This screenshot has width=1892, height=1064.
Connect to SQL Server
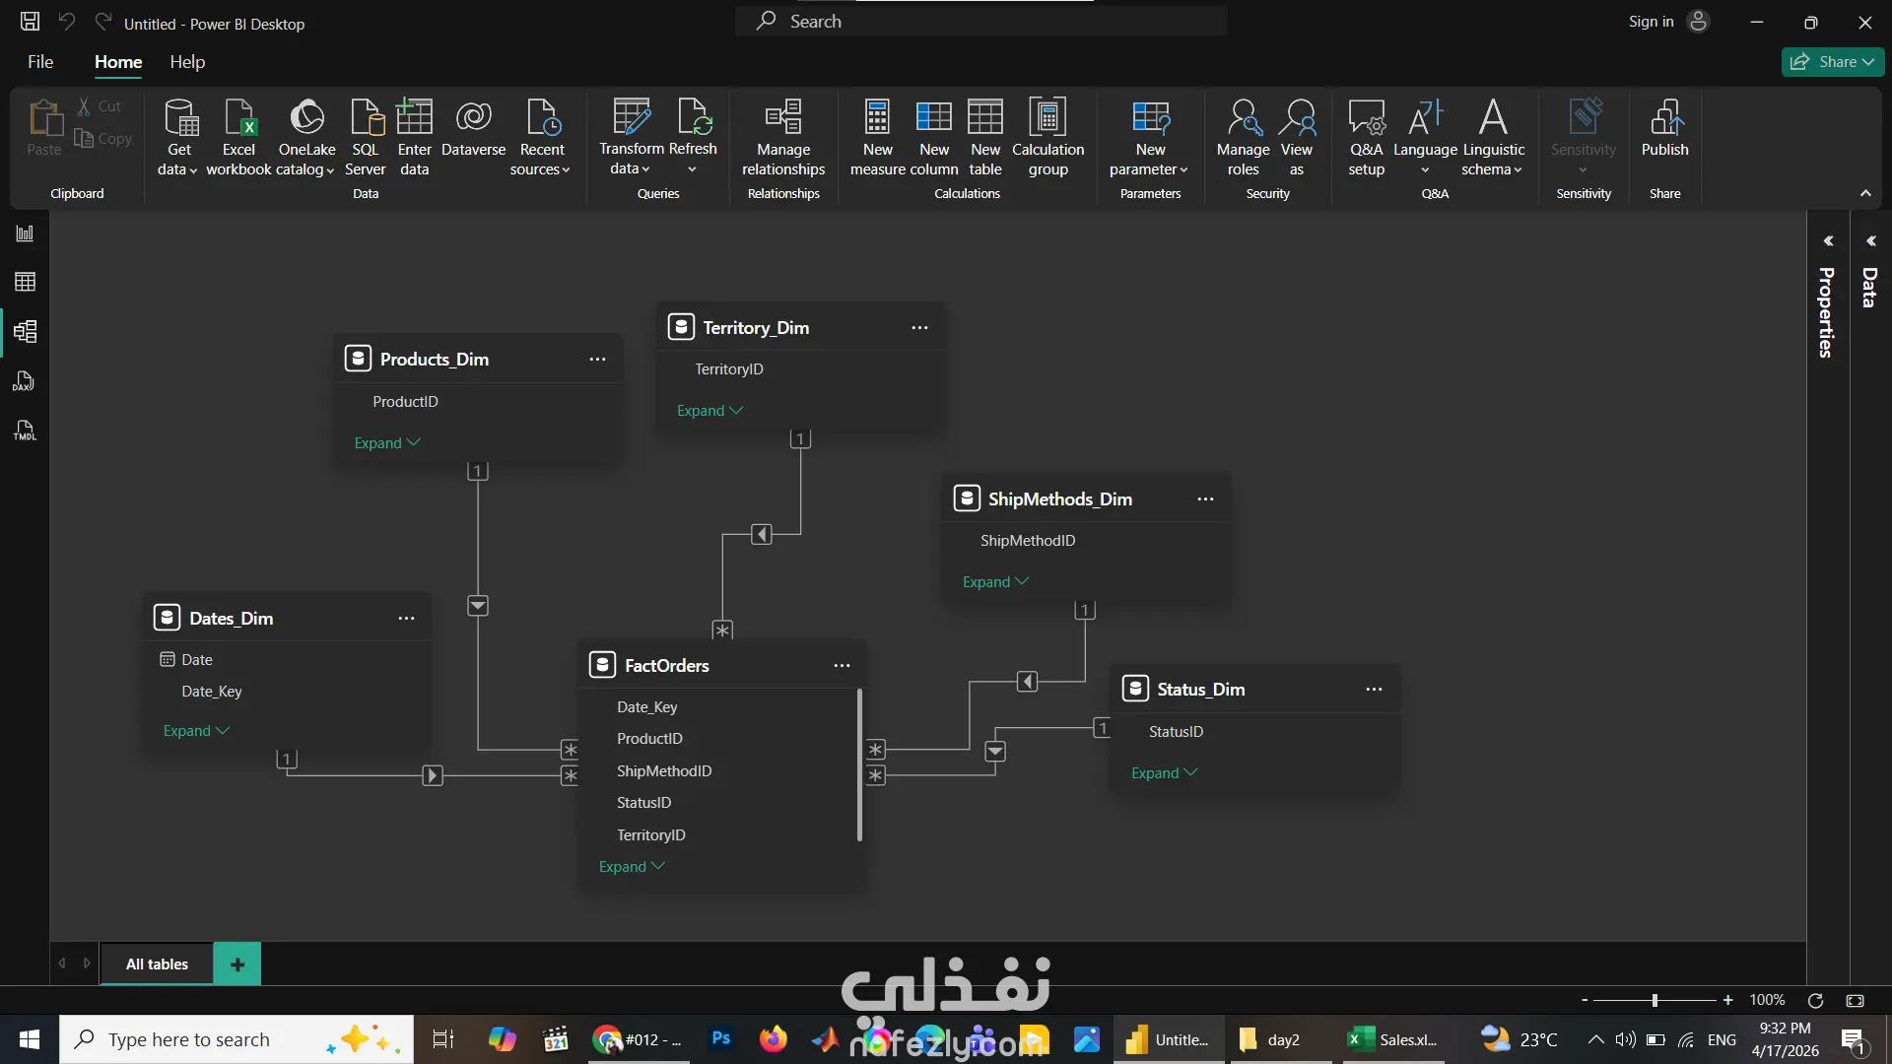[366, 138]
